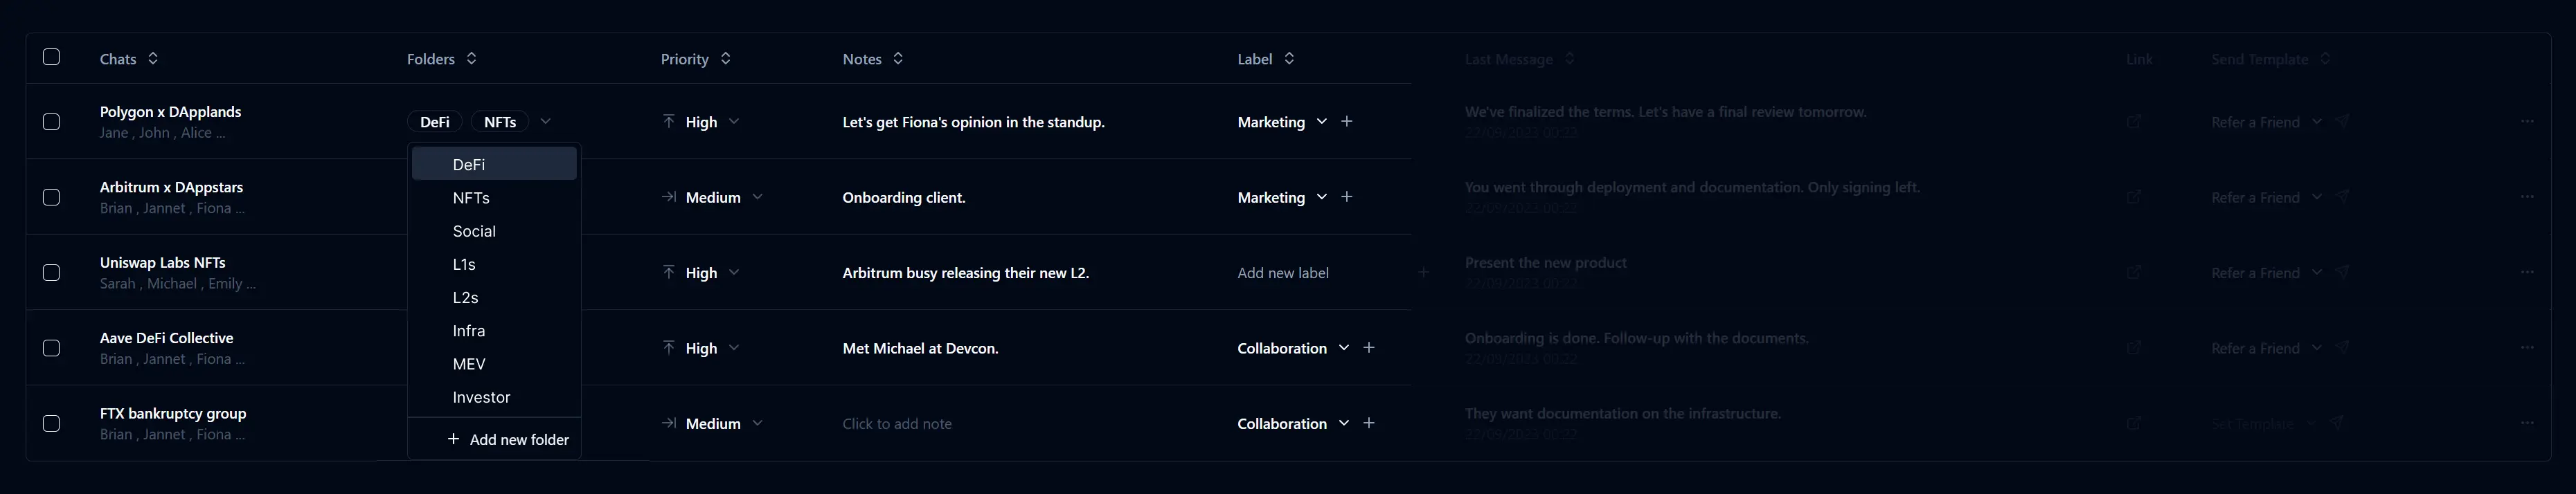The width and height of the screenshot is (2576, 494).
Task: Choose Social from the folder list
Action: point(474,231)
